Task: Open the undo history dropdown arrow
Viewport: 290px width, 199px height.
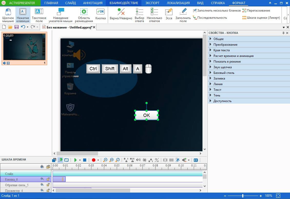Action: (27, 27)
